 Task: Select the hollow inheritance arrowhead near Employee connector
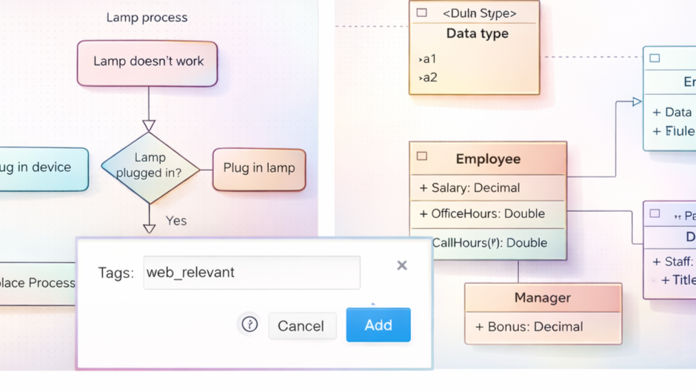point(637,102)
